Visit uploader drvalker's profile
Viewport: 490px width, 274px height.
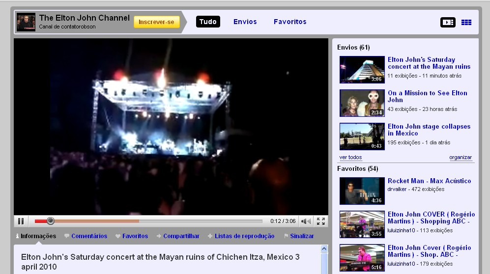(x=397, y=189)
